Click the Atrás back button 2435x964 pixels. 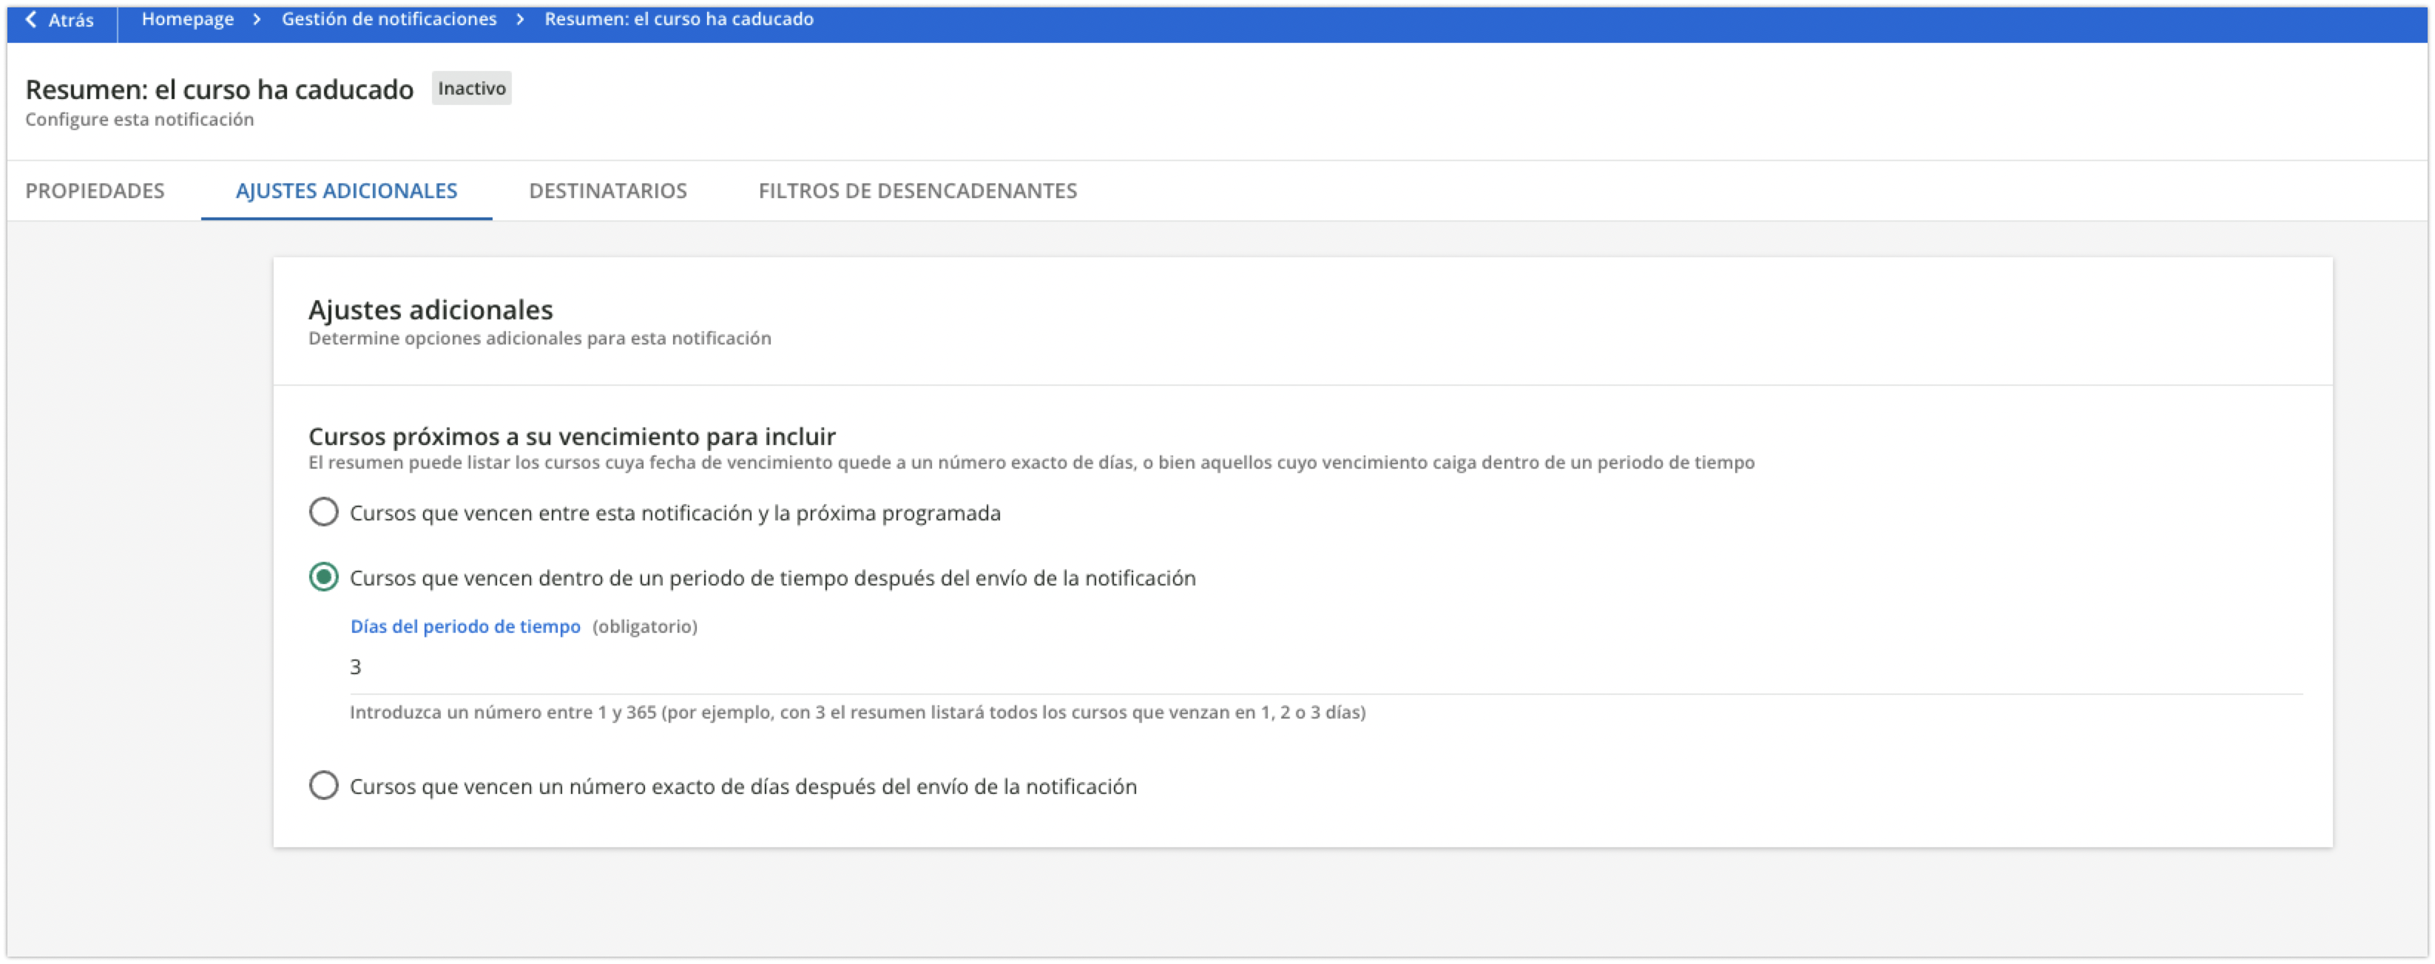(60, 20)
